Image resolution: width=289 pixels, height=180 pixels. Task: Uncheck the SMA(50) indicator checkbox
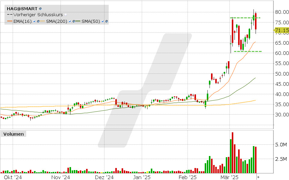[x=103, y=22]
